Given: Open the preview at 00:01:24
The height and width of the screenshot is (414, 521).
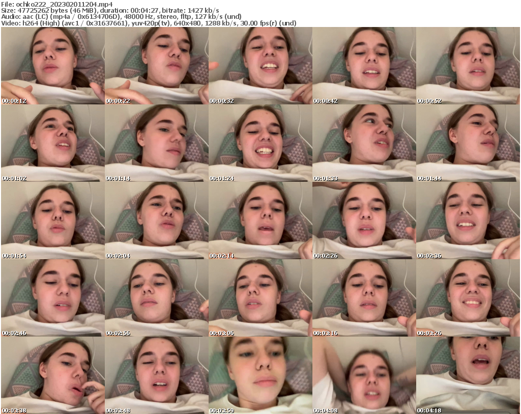Looking at the screenshot, I should coord(260,143).
